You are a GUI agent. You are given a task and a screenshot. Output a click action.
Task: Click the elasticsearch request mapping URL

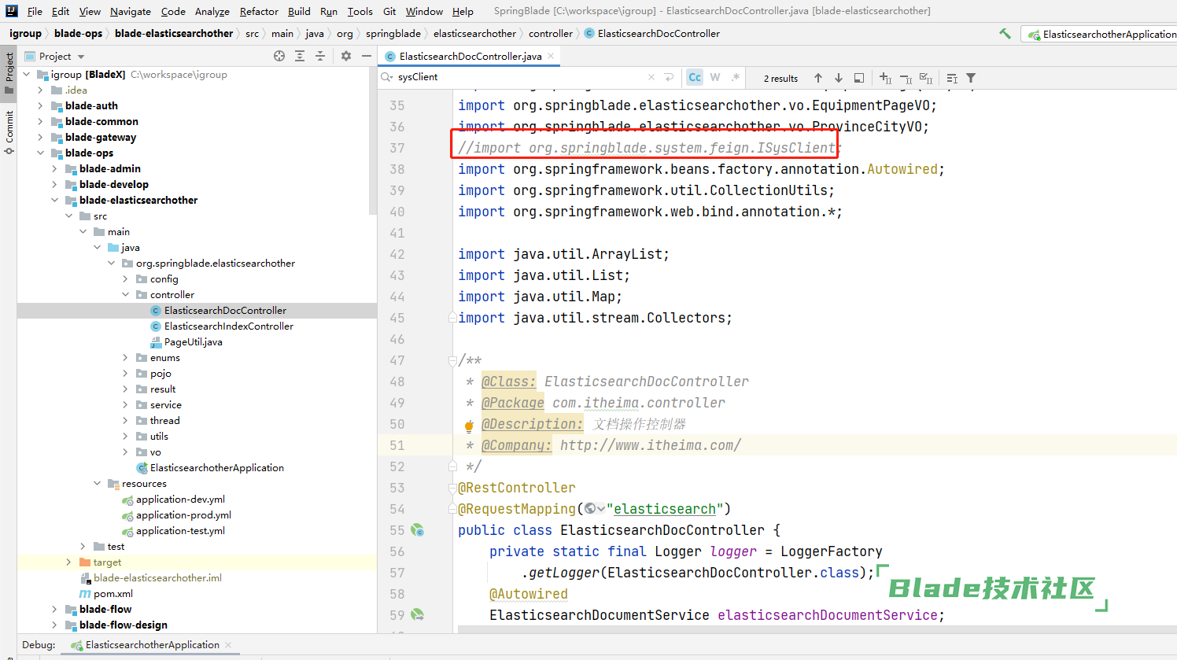tap(665, 509)
